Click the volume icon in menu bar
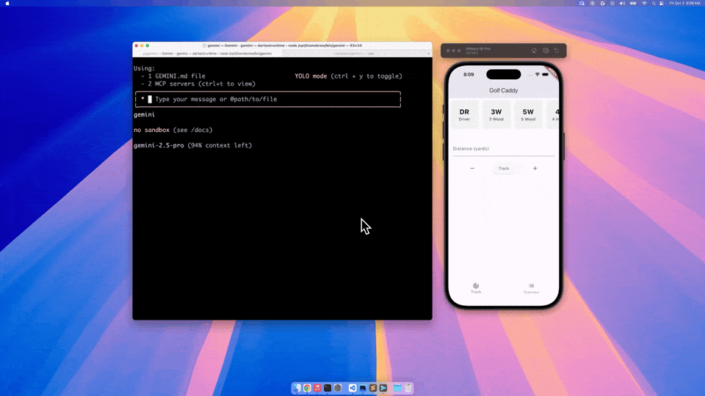Screen dimensions: 705x396 622,3
